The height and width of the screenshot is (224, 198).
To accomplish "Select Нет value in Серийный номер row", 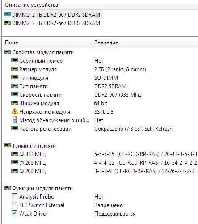I will click(99, 61).
